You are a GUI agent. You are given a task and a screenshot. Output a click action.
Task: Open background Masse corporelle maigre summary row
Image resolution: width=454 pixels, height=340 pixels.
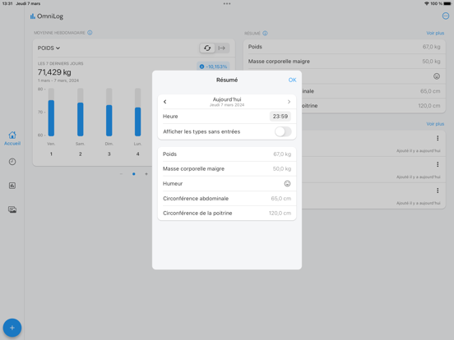(345, 62)
